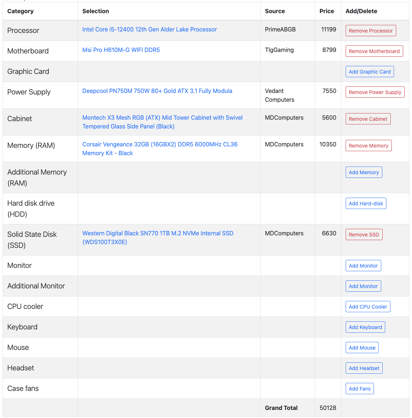Remove the Power Supply selection
The image size is (412, 418).
375,92
